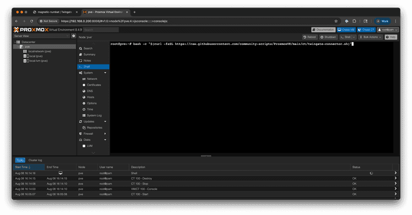Open Notes in the node menu
The width and height of the screenshot is (412, 215).
(87, 61)
